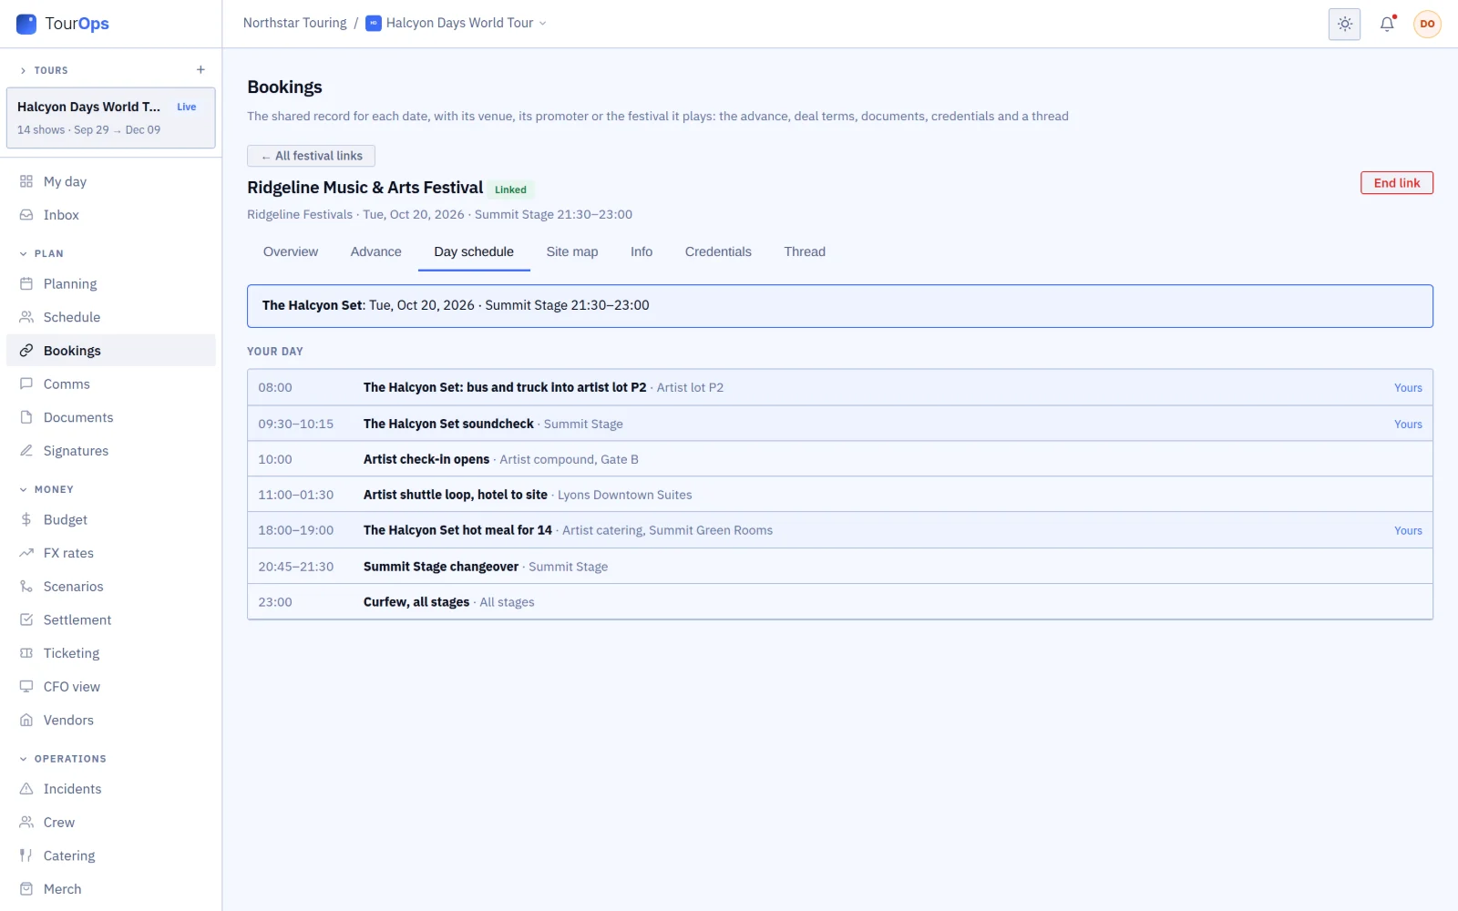Screen dimensions: 1458x911
Task: Open Inbox tray icon
Action: pos(26,215)
